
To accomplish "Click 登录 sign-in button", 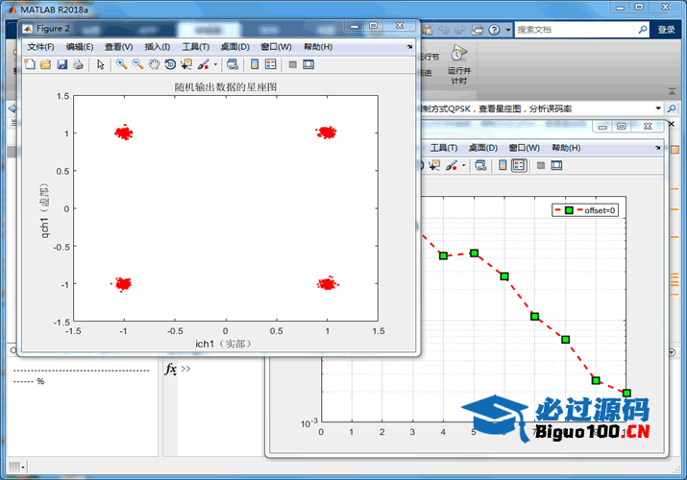I will pyautogui.click(x=666, y=30).
